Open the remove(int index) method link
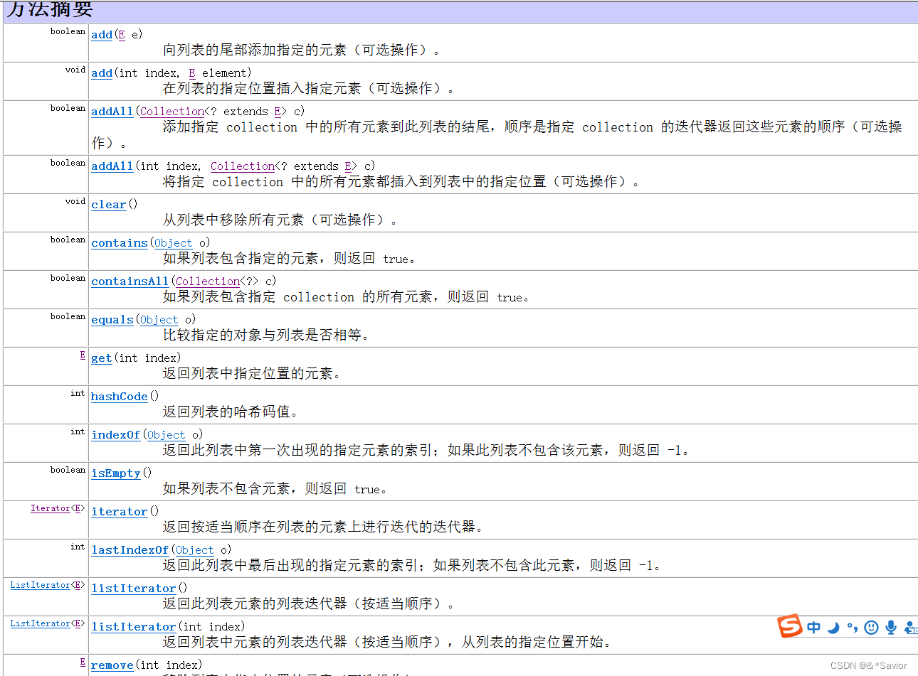 click(112, 665)
